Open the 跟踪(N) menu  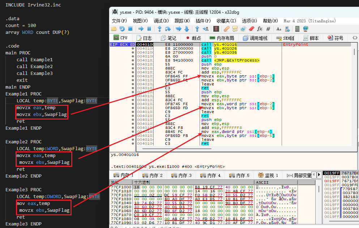pyautogui.click(x=182, y=21)
